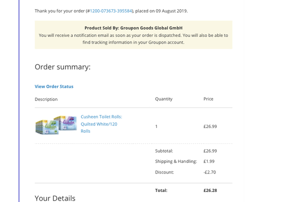Click the Shipping & Handling label
291x202 pixels.
click(x=176, y=161)
